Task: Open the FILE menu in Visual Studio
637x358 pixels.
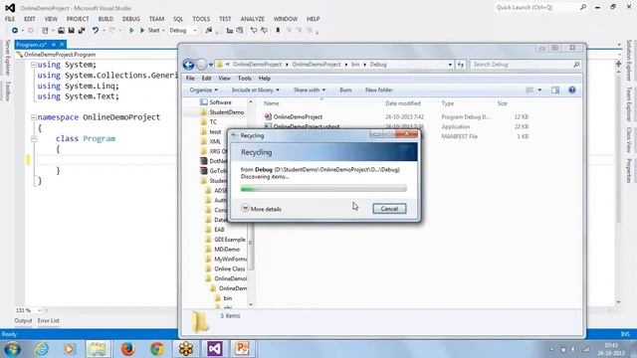Action: pyautogui.click(x=10, y=19)
